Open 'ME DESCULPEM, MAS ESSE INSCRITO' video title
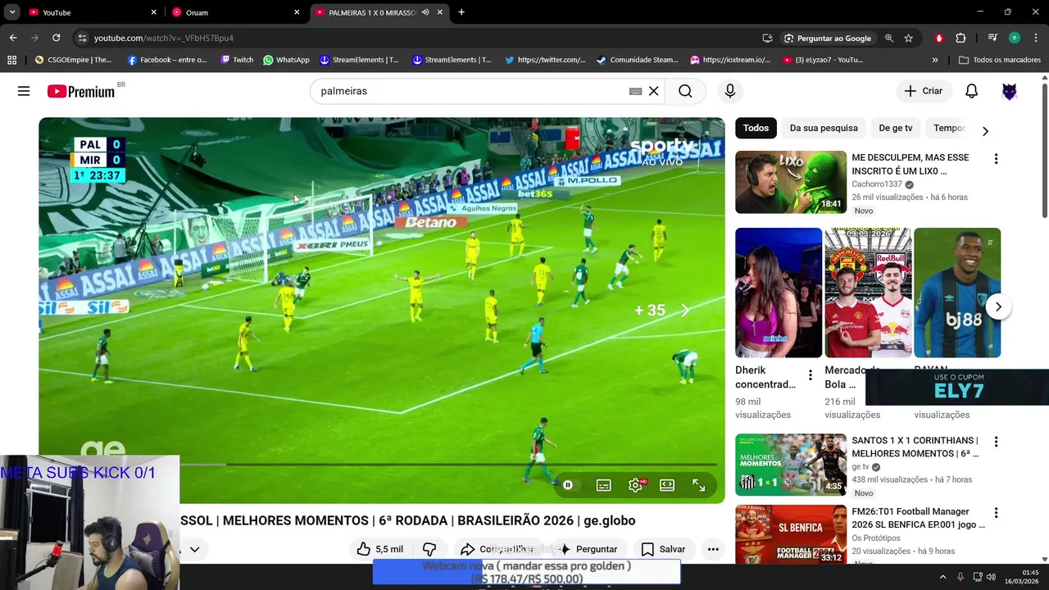 pos(910,164)
